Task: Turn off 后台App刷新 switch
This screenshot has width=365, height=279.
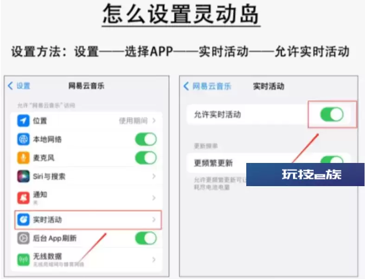Action: 146,238
